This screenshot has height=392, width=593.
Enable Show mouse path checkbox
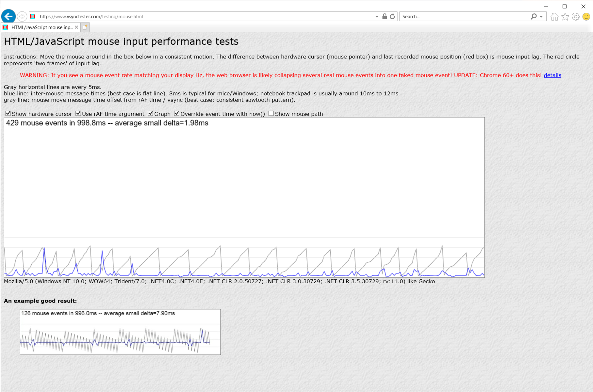pos(271,113)
